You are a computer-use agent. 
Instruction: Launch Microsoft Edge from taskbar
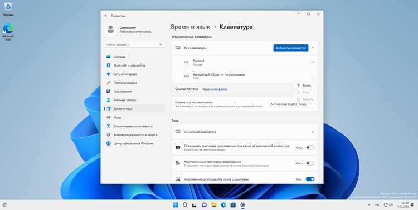[x=223, y=204]
